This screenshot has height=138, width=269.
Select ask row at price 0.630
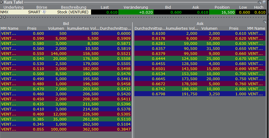(199, 44)
